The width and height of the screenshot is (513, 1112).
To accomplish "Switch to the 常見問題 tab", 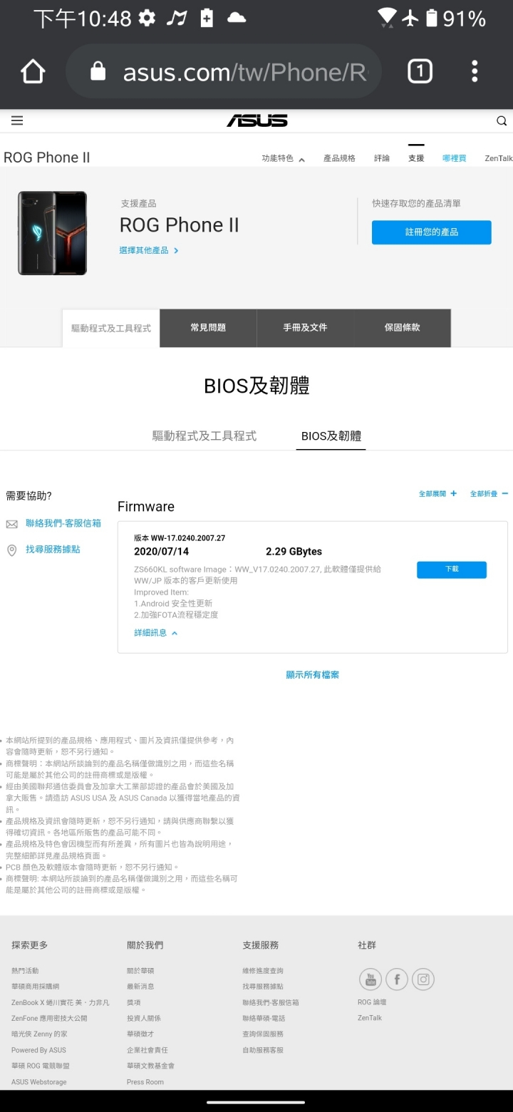I will tap(208, 328).
